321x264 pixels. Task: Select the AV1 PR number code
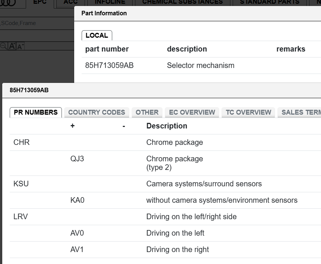pyautogui.click(x=77, y=249)
